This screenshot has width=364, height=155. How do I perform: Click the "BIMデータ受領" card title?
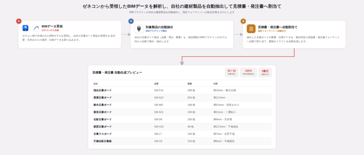(x=52, y=26)
